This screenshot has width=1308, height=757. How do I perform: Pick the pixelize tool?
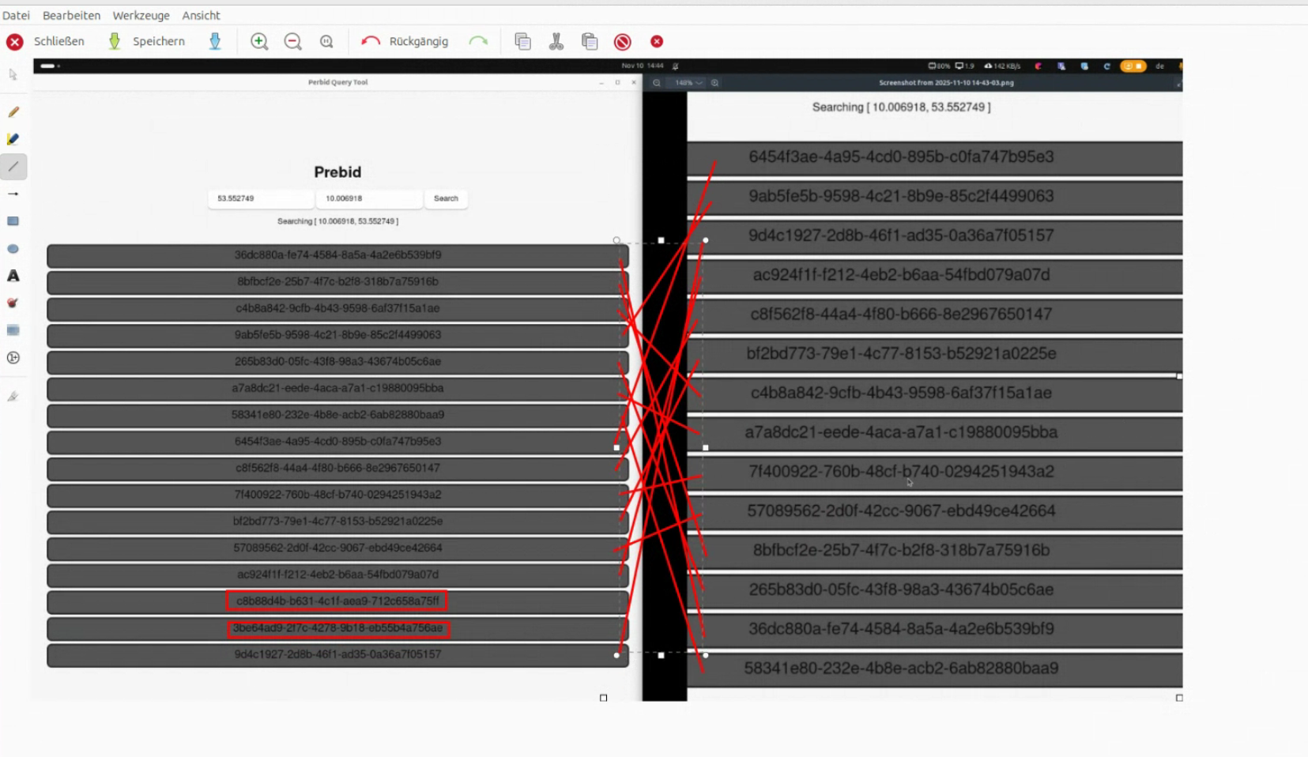13,330
